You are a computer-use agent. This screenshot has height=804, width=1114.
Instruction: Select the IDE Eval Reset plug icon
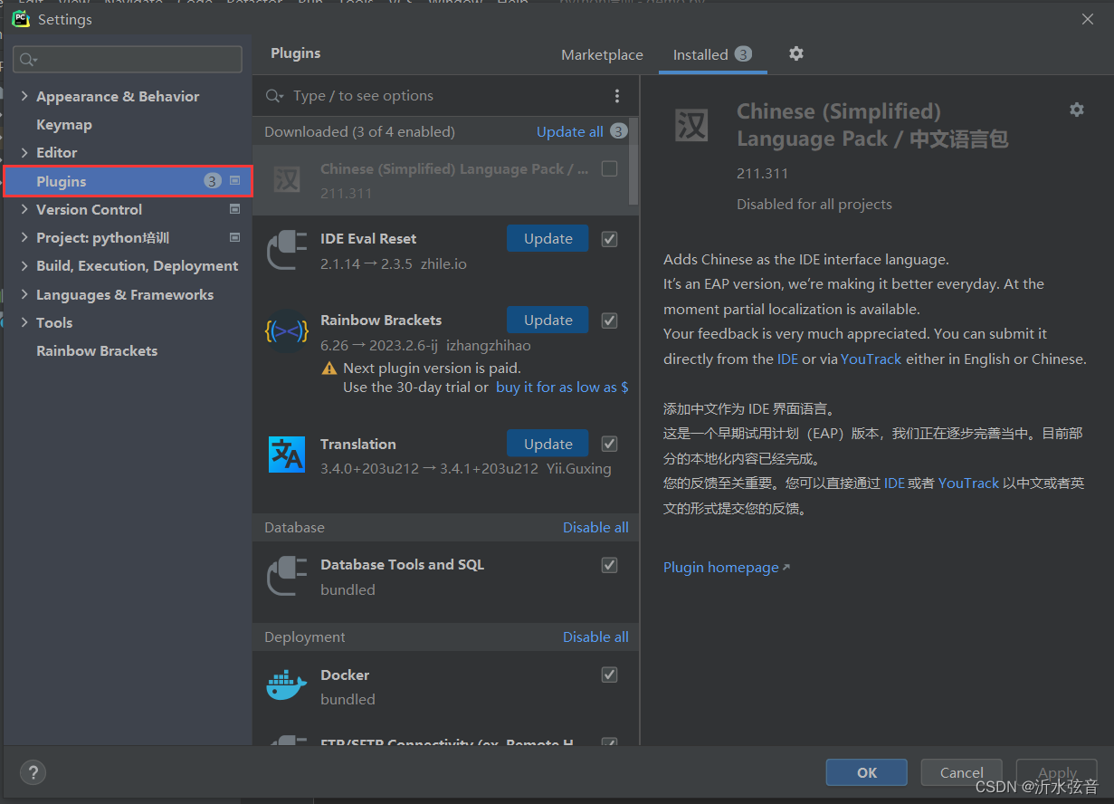(x=287, y=251)
